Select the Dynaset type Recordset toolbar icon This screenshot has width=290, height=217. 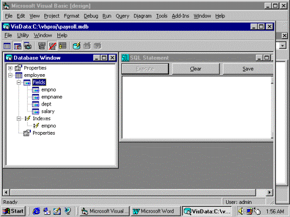point(17,46)
